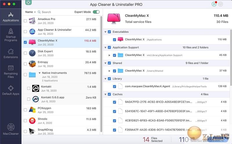Image resolution: width=232 pixels, height=144 pixels.
Task: Click the chat bubble icon in title bar
Action: click(220, 4)
